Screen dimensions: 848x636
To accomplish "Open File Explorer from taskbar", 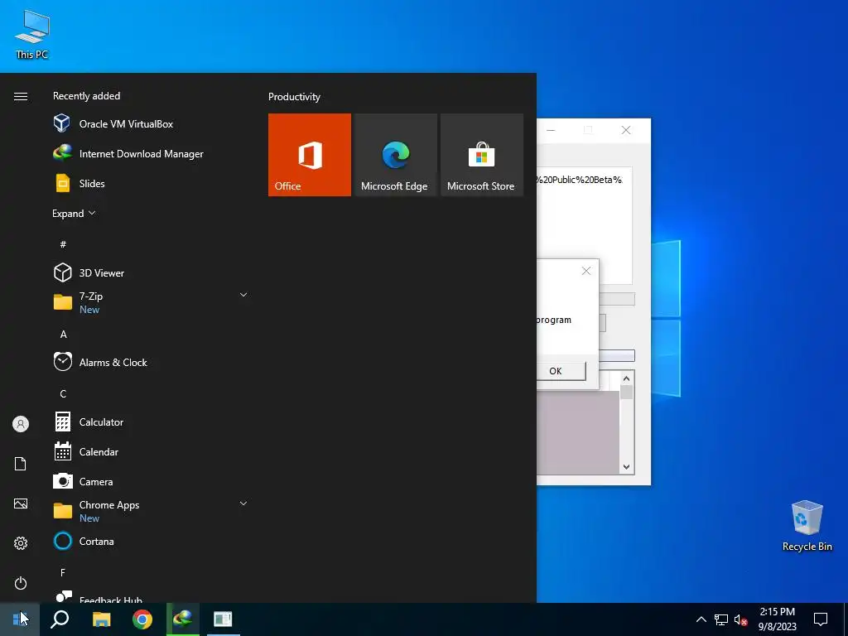I will pos(101,619).
